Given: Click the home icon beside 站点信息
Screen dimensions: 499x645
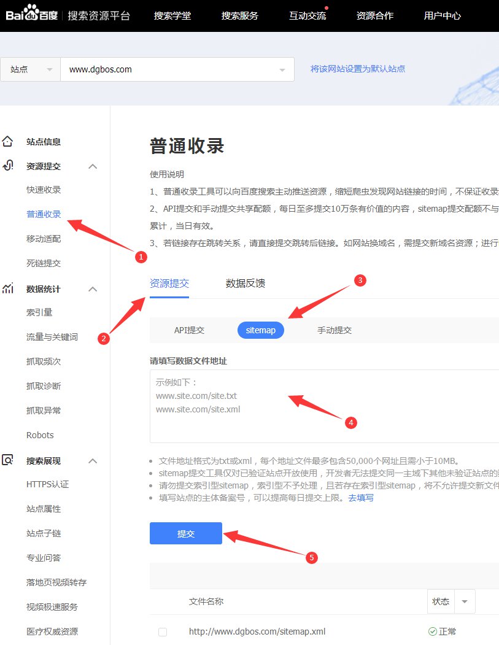Looking at the screenshot, I should point(7,142).
